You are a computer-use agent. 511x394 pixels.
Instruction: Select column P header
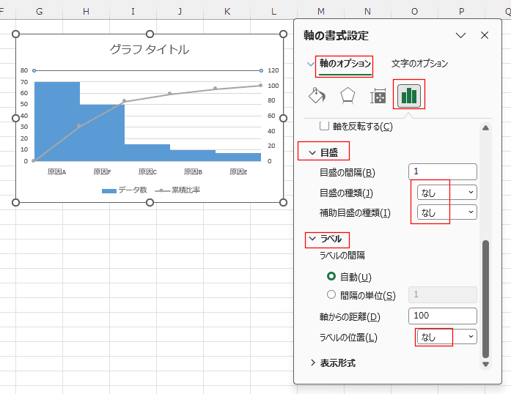point(461,12)
